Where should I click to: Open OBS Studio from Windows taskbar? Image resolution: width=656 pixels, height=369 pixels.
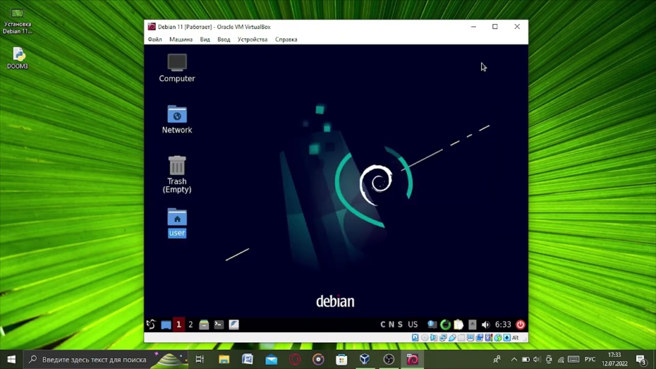[x=389, y=359]
